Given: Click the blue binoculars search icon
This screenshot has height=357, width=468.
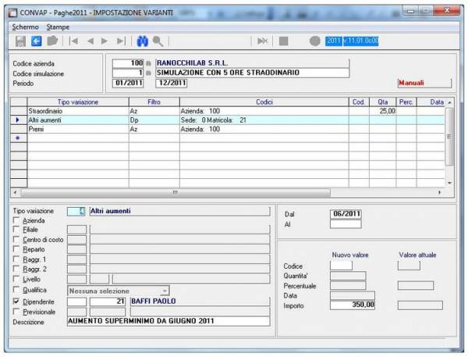Looking at the screenshot, I should point(143,41).
